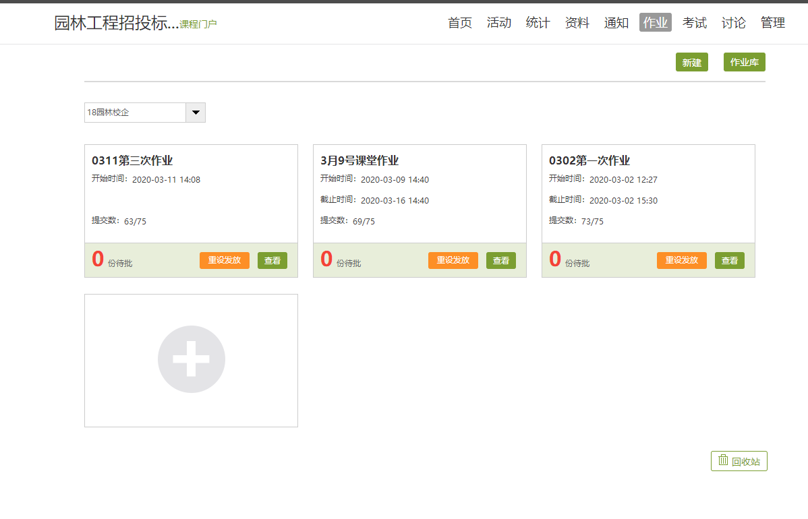The width and height of the screenshot is (808, 519).
Task: Select the 考试 tab
Action: click(695, 23)
